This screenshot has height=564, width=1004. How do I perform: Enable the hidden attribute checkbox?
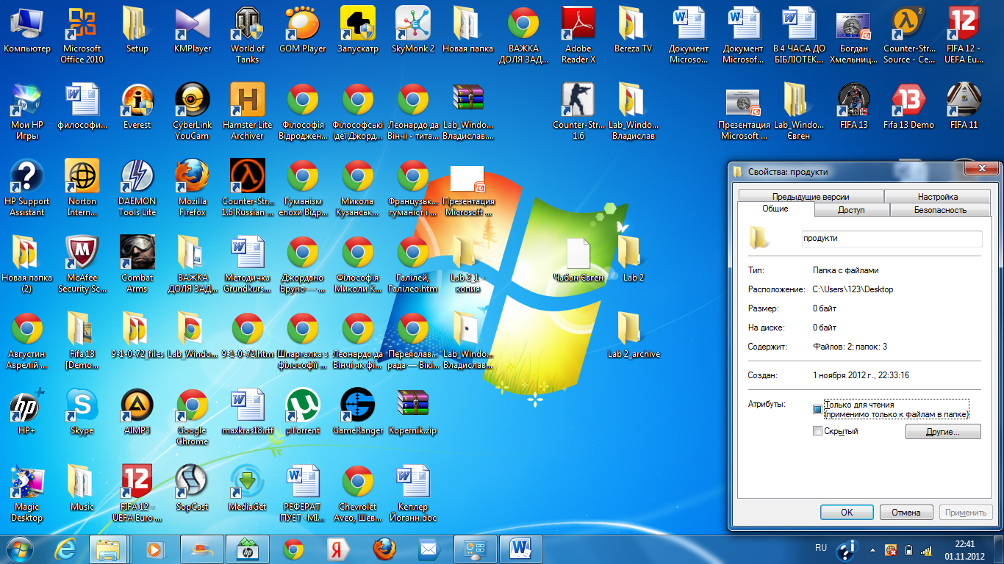click(817, 431)
